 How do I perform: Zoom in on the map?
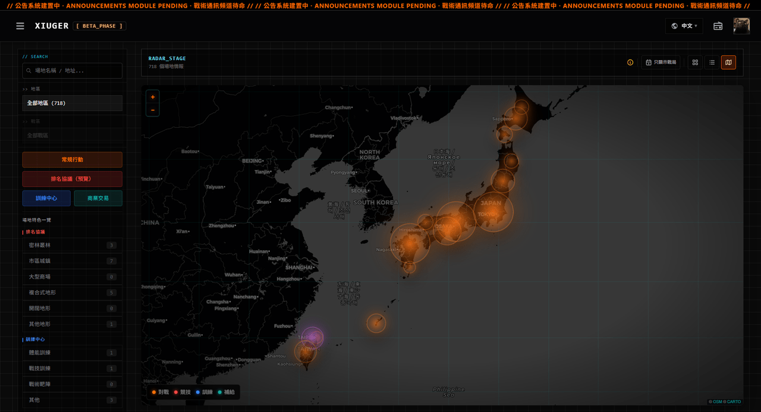pos(153,97)
